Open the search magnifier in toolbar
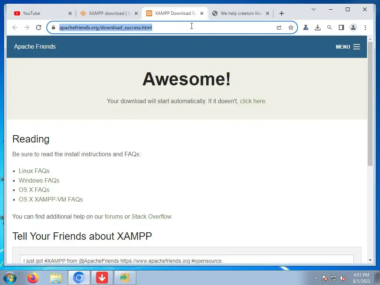This screenshot has width=380, height=285. (330, 27)
